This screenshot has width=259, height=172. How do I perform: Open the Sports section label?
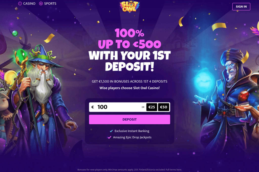coord(50,4)
